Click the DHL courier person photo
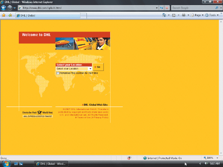Image resolution: width=223 pixels, height=167 pixels. tap(101, 44)
